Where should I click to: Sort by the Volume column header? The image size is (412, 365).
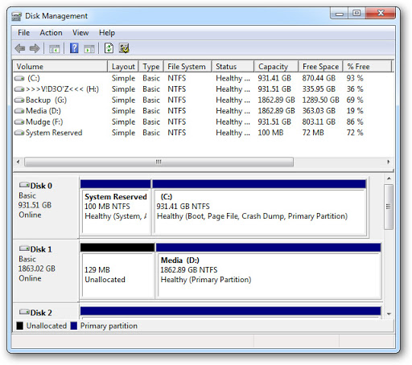point(60,67)
